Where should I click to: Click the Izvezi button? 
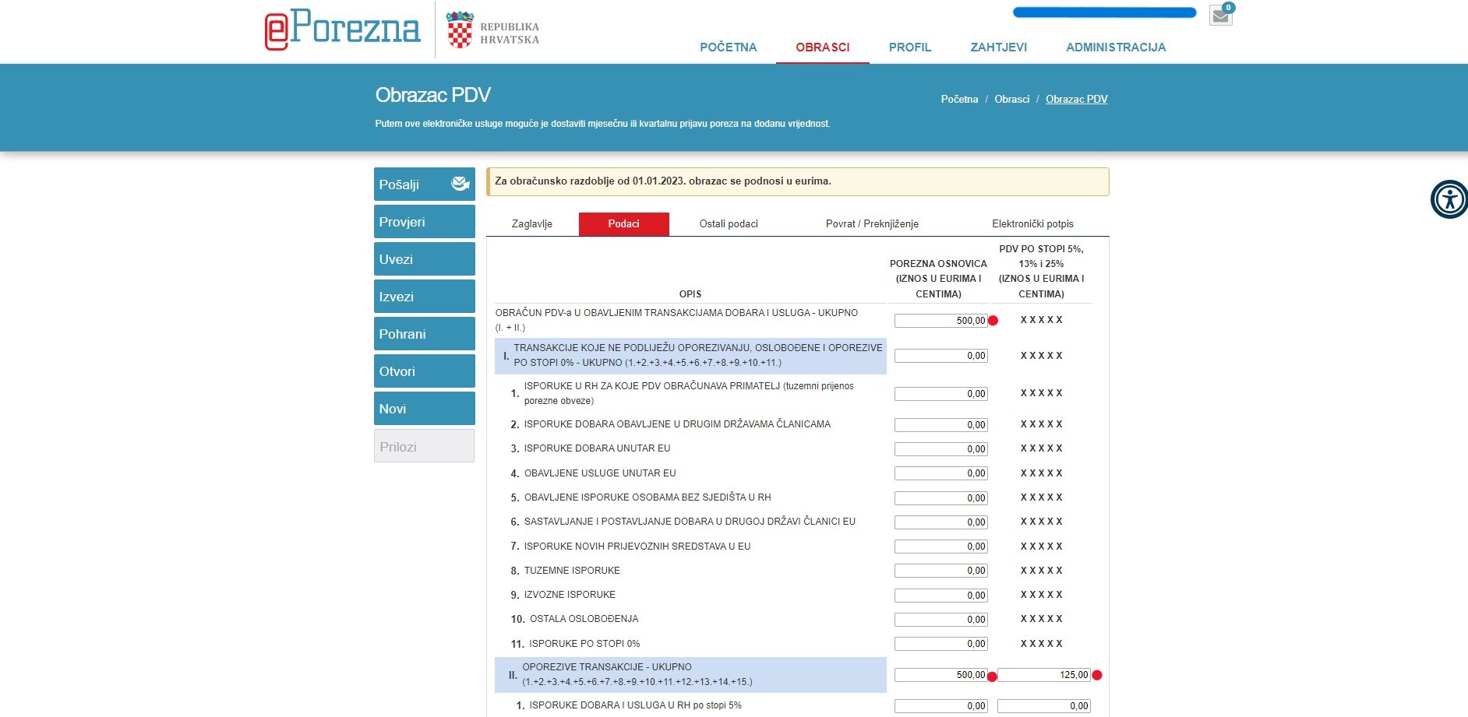tap(424, 297)
